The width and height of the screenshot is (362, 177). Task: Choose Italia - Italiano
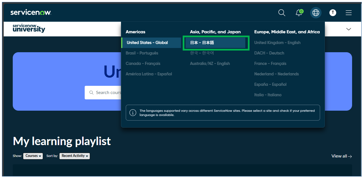[268, 95]
